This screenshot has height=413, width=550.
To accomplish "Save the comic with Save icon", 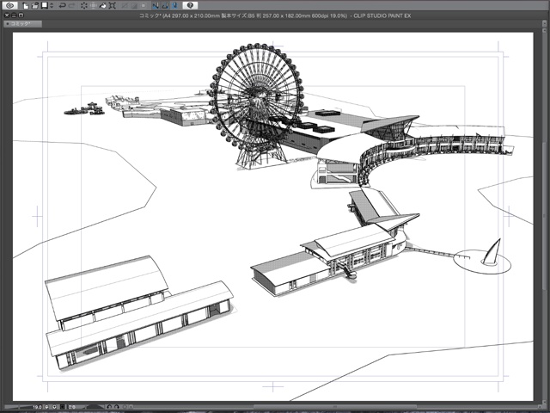I will coord(44,6).
